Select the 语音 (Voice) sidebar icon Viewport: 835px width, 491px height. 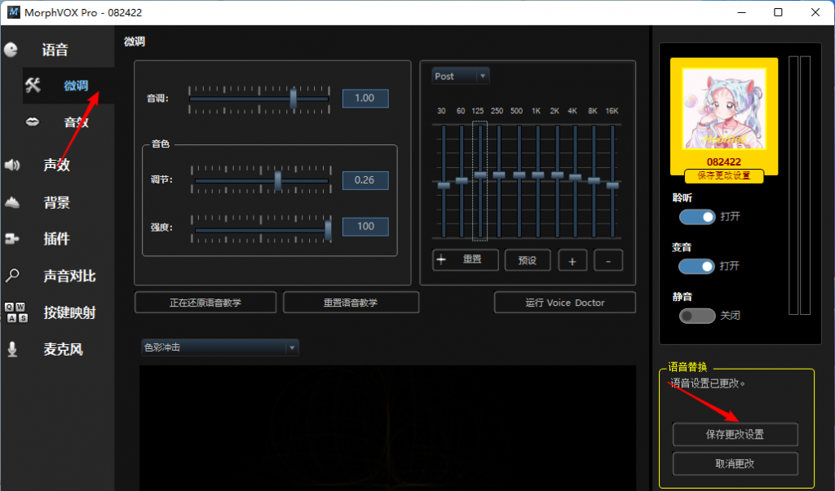[11, 49]
